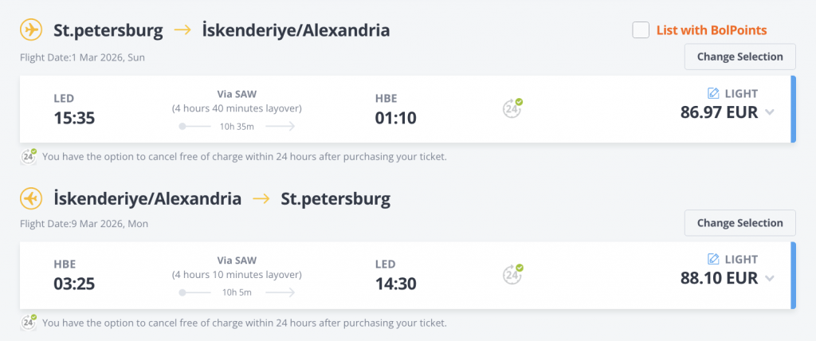Enable the List with BolPoints checkbox

(x=641, y=30)
